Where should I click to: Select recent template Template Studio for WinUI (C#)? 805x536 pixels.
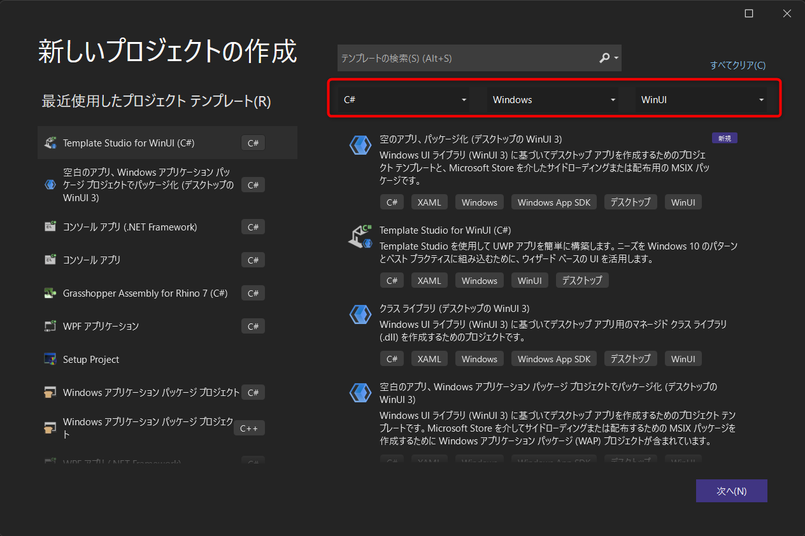167,143
